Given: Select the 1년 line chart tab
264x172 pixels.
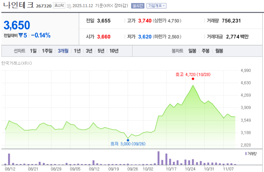Looking at the screenshot, I should (77, 51).
